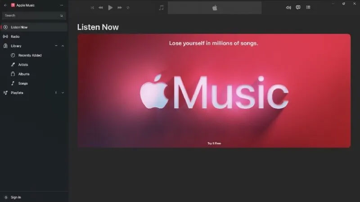Open Recently Added
Image resolution: width=360 pixels, height=202 pixels.
[x=30, y=55]
